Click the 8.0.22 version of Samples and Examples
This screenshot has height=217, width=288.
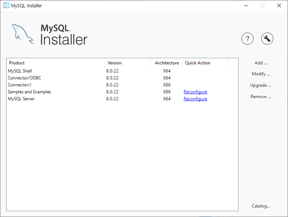(x=112, y=92)
